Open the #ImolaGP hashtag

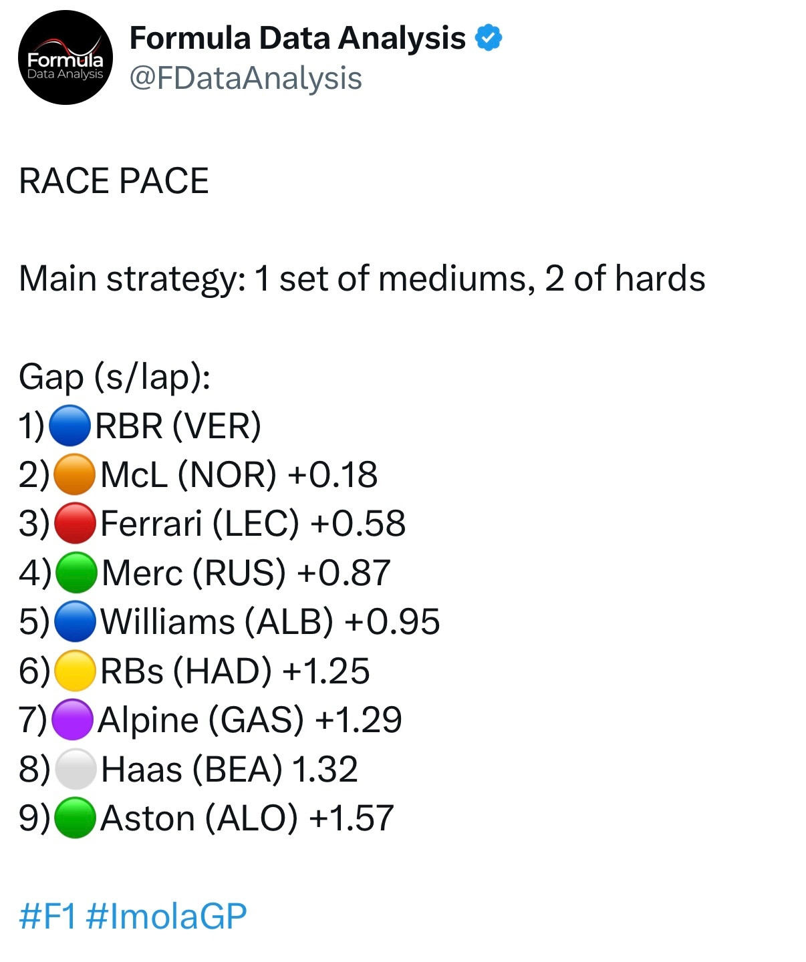(x=166, y=915)
